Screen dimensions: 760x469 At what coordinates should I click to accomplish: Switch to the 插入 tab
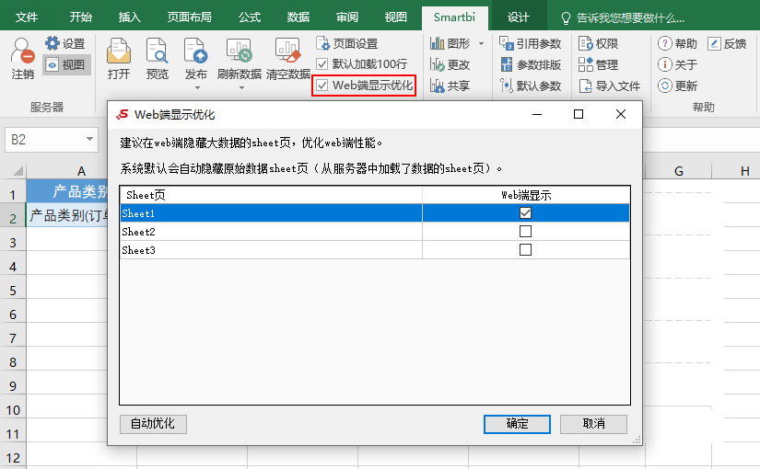[x=129, y=17]
